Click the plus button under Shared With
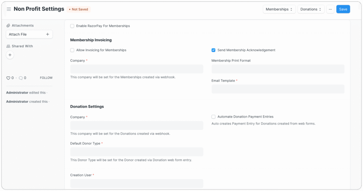The image size is (363, 191). 10,55
